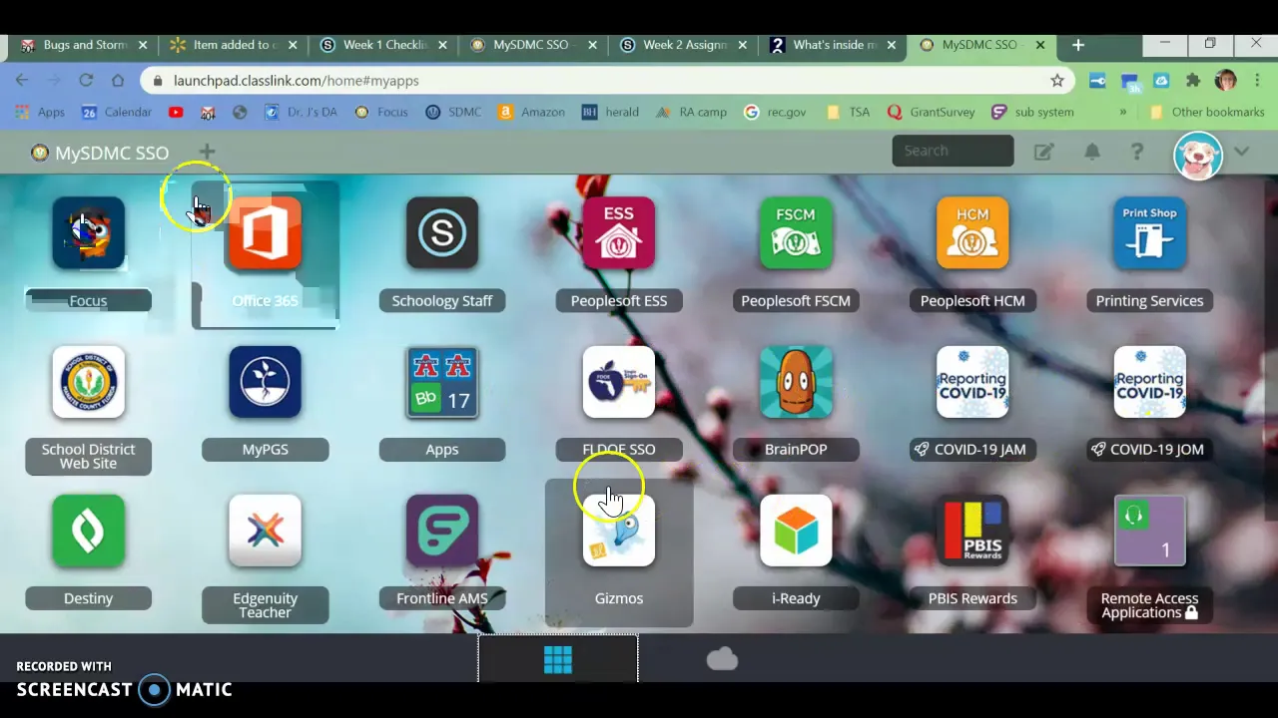Open the help question mark icon
Viewport: 1278px width, 718px height.
click(x=1137, y=152)
